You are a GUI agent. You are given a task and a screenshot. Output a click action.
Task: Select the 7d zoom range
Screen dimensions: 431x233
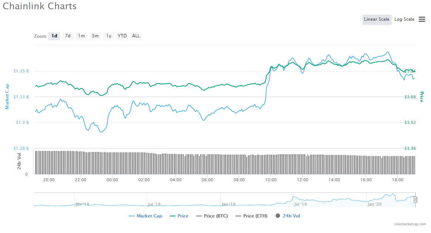point(68,36)
